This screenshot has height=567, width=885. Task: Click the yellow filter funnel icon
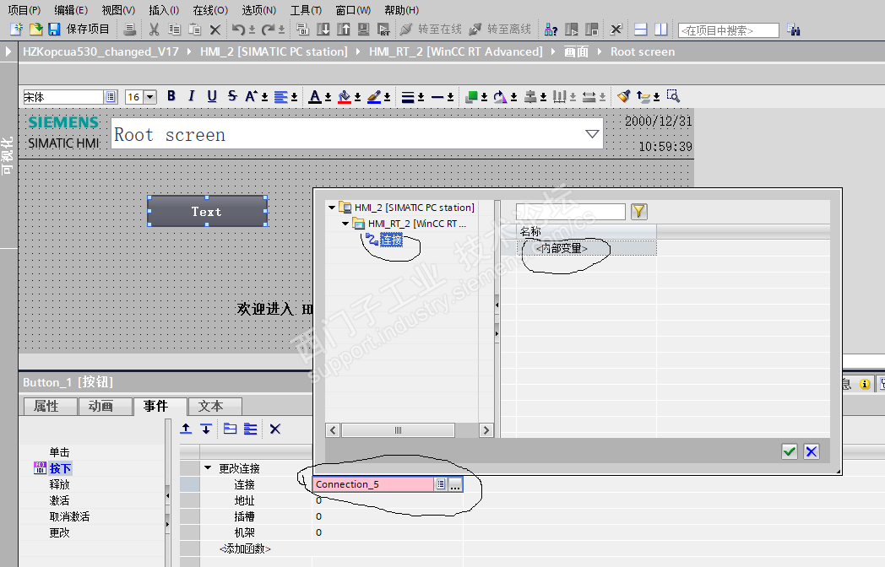coord(639,212)
